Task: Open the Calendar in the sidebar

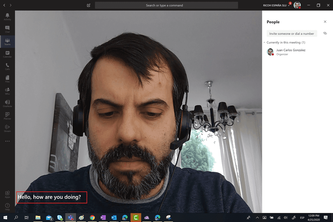Action: (7, 54)
